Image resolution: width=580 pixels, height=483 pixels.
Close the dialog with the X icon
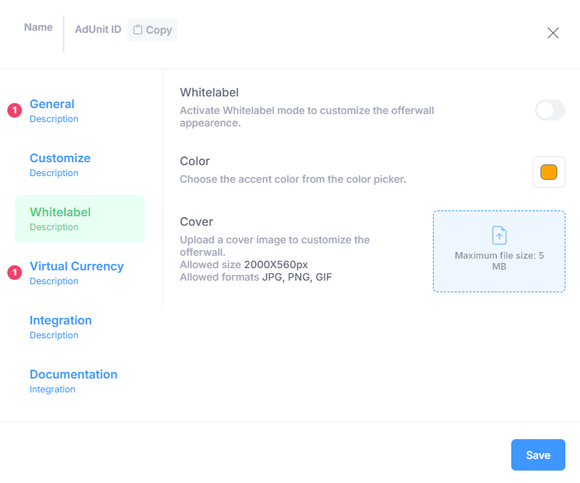coord(553,32)
